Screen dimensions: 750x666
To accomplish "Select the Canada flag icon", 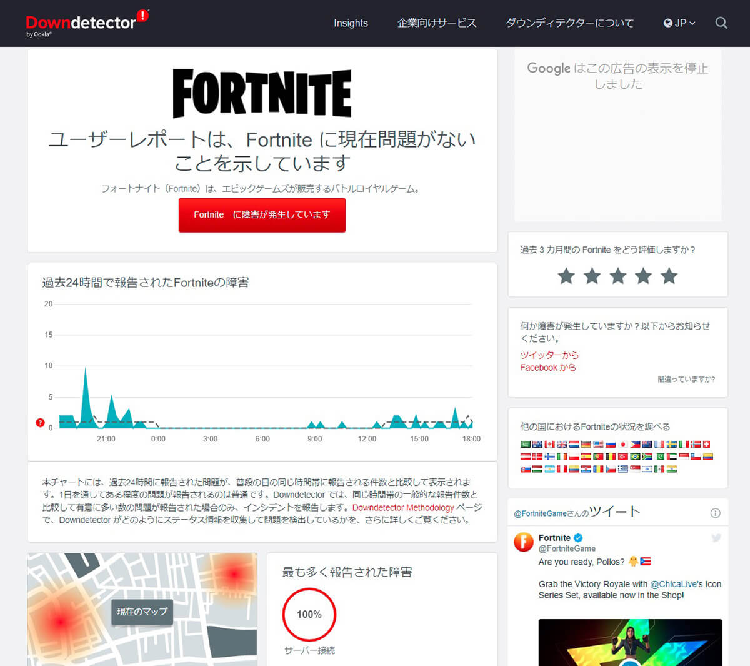I will click(549, 444).
